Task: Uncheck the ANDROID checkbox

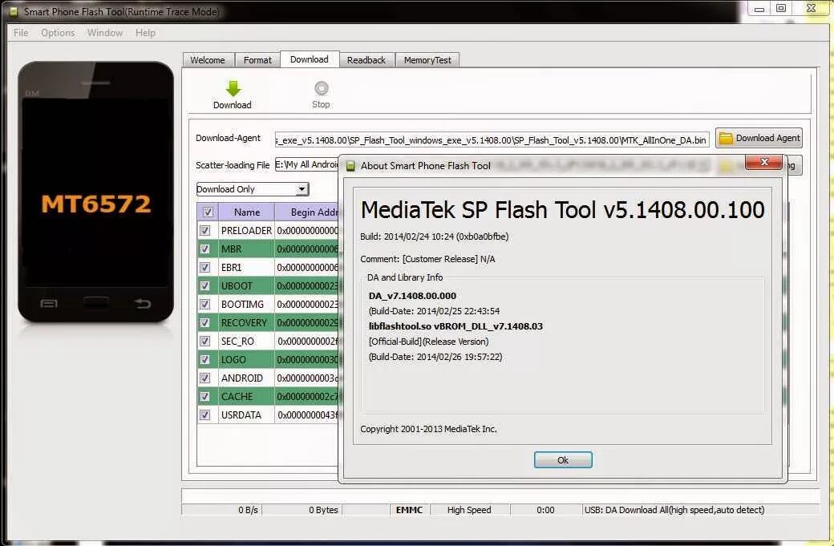Action: [x=204, y=378]
